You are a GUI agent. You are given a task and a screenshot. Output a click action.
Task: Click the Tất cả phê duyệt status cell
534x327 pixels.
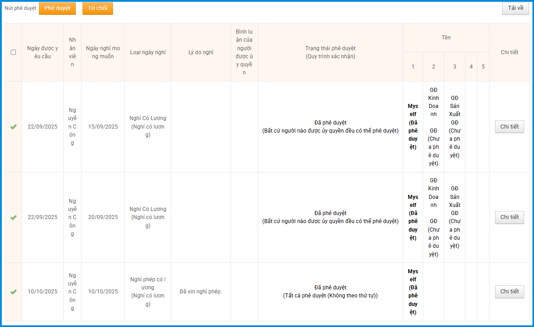coord(330,292)
